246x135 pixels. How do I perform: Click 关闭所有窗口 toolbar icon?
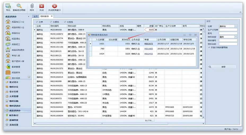54,7
